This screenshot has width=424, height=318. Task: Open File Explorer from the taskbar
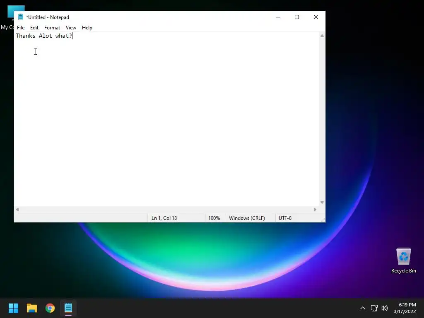point(31,308)
